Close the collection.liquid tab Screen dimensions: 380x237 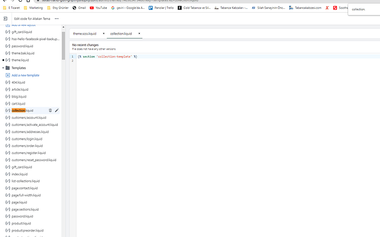[x=139, y=34]
